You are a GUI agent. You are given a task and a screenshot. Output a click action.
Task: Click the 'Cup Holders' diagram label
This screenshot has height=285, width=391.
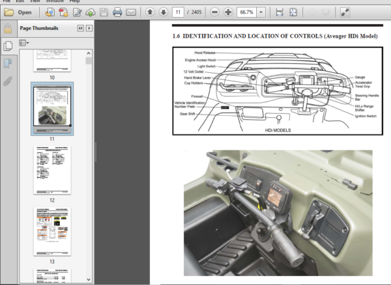pyautogui.click(x=194, y=83)
